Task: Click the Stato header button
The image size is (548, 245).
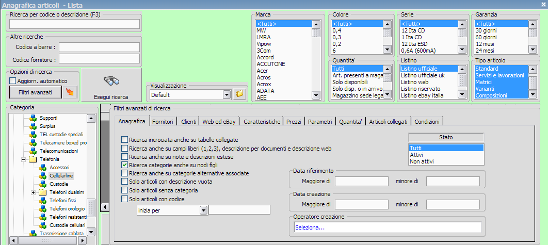Action: pos(446,137)
